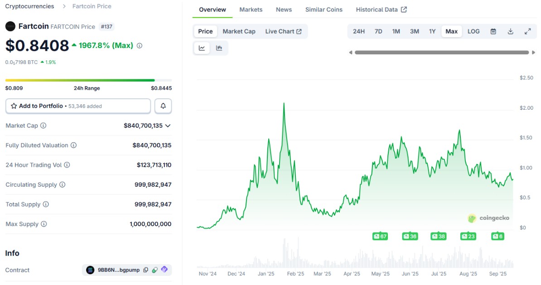Click Add to Portfolio button
This screenshot has height=285, width=541.
(78, 106)
